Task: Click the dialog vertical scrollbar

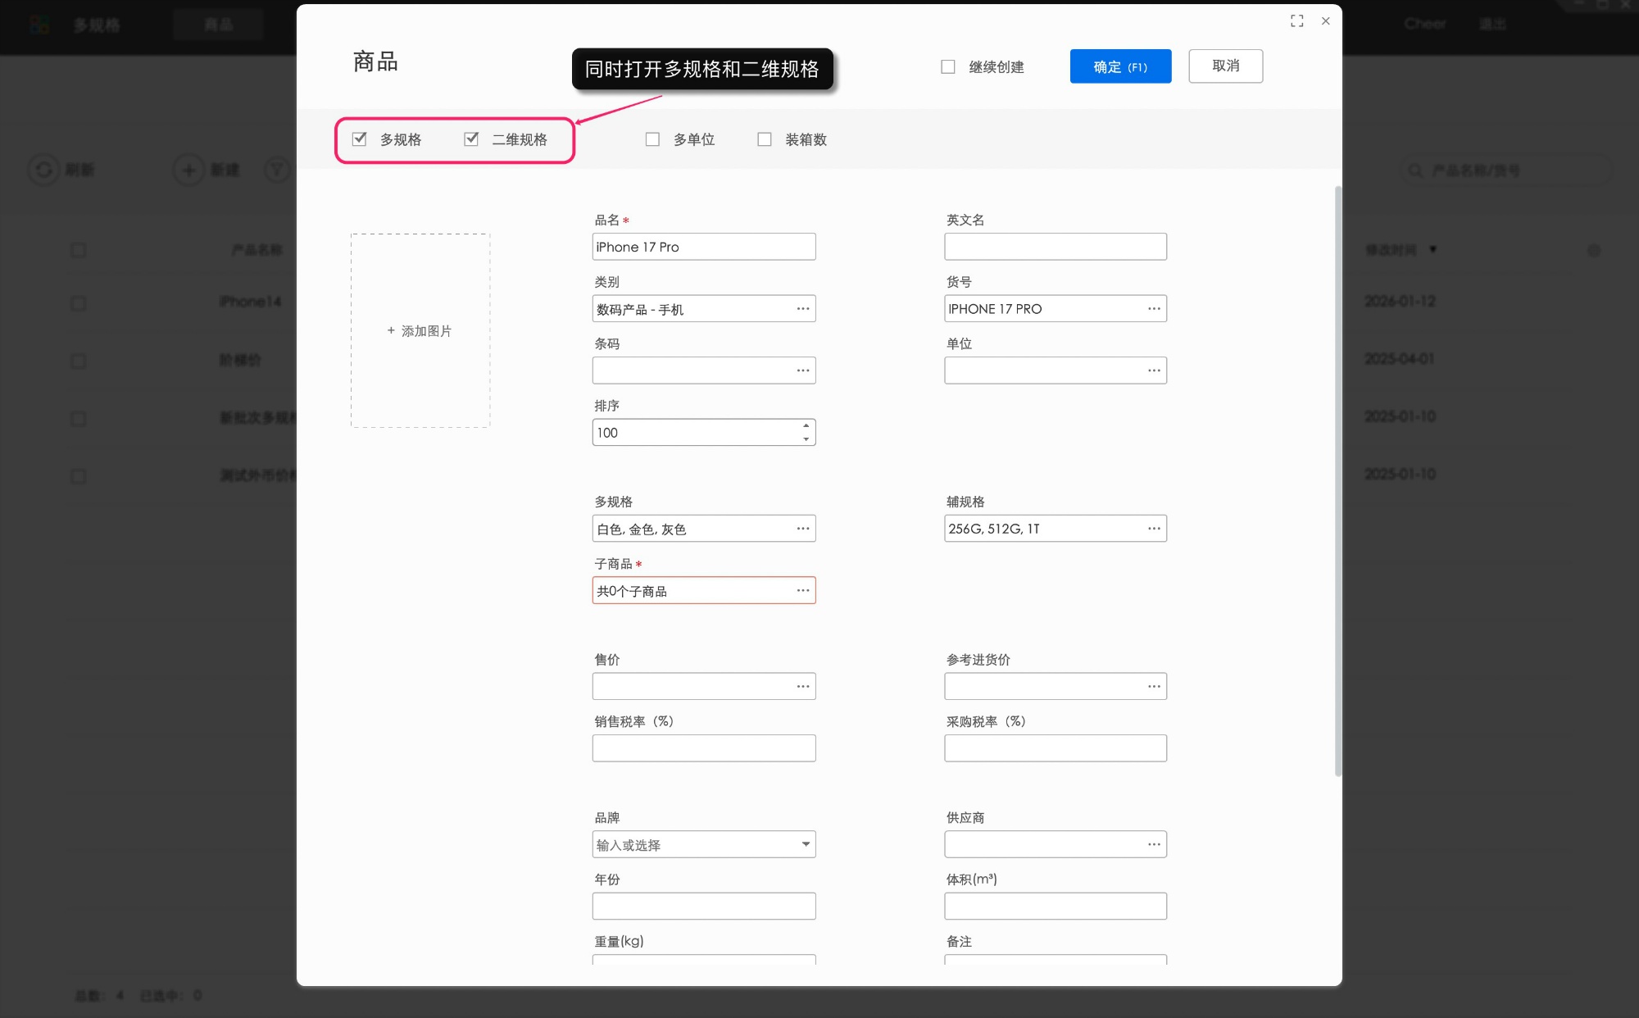Action: (x=1337, y=481)
